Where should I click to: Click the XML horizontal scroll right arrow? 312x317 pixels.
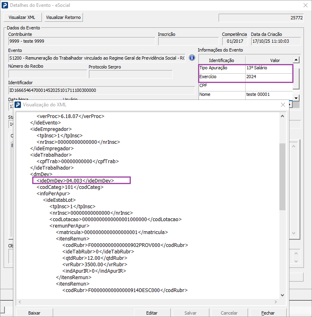pyautogui.click(x=276, y=302)
